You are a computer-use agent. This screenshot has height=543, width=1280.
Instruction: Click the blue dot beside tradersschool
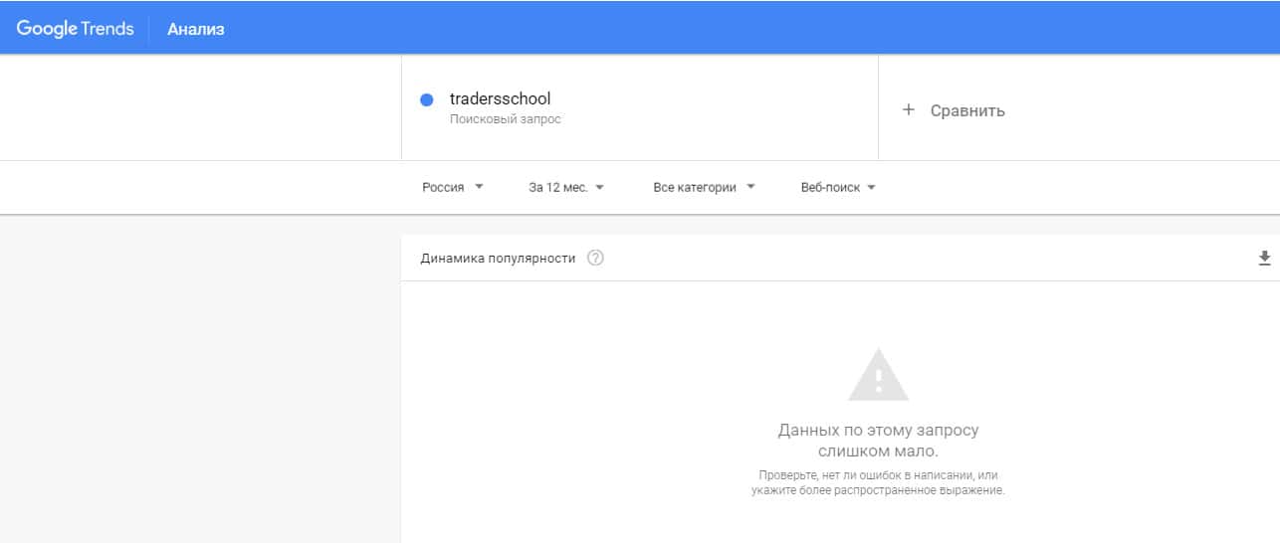click(427, 99)
